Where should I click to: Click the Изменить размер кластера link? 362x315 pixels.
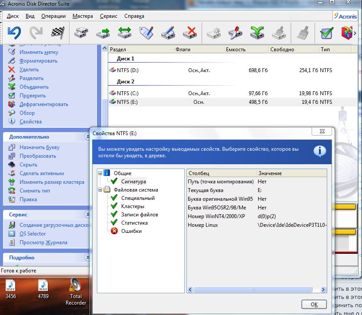(52, 182)
